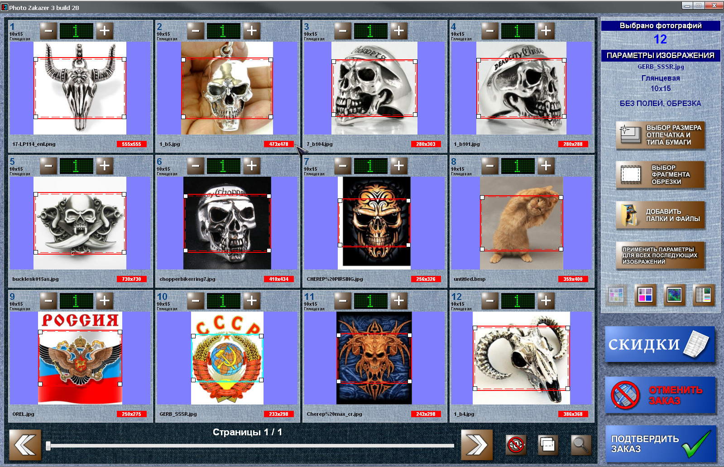The height and width of the screenshot is (467, 724).
Task: Open the crop fragment selection
Action: tap(660, 174)
